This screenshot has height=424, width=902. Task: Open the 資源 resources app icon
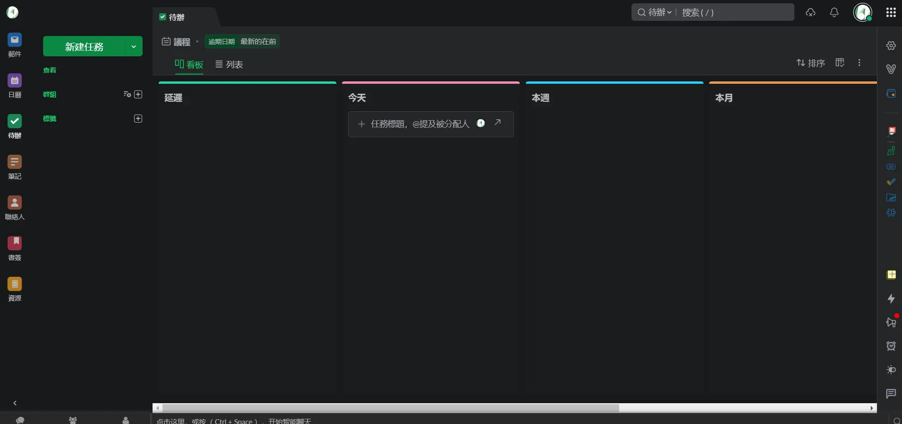pos(15,284)
